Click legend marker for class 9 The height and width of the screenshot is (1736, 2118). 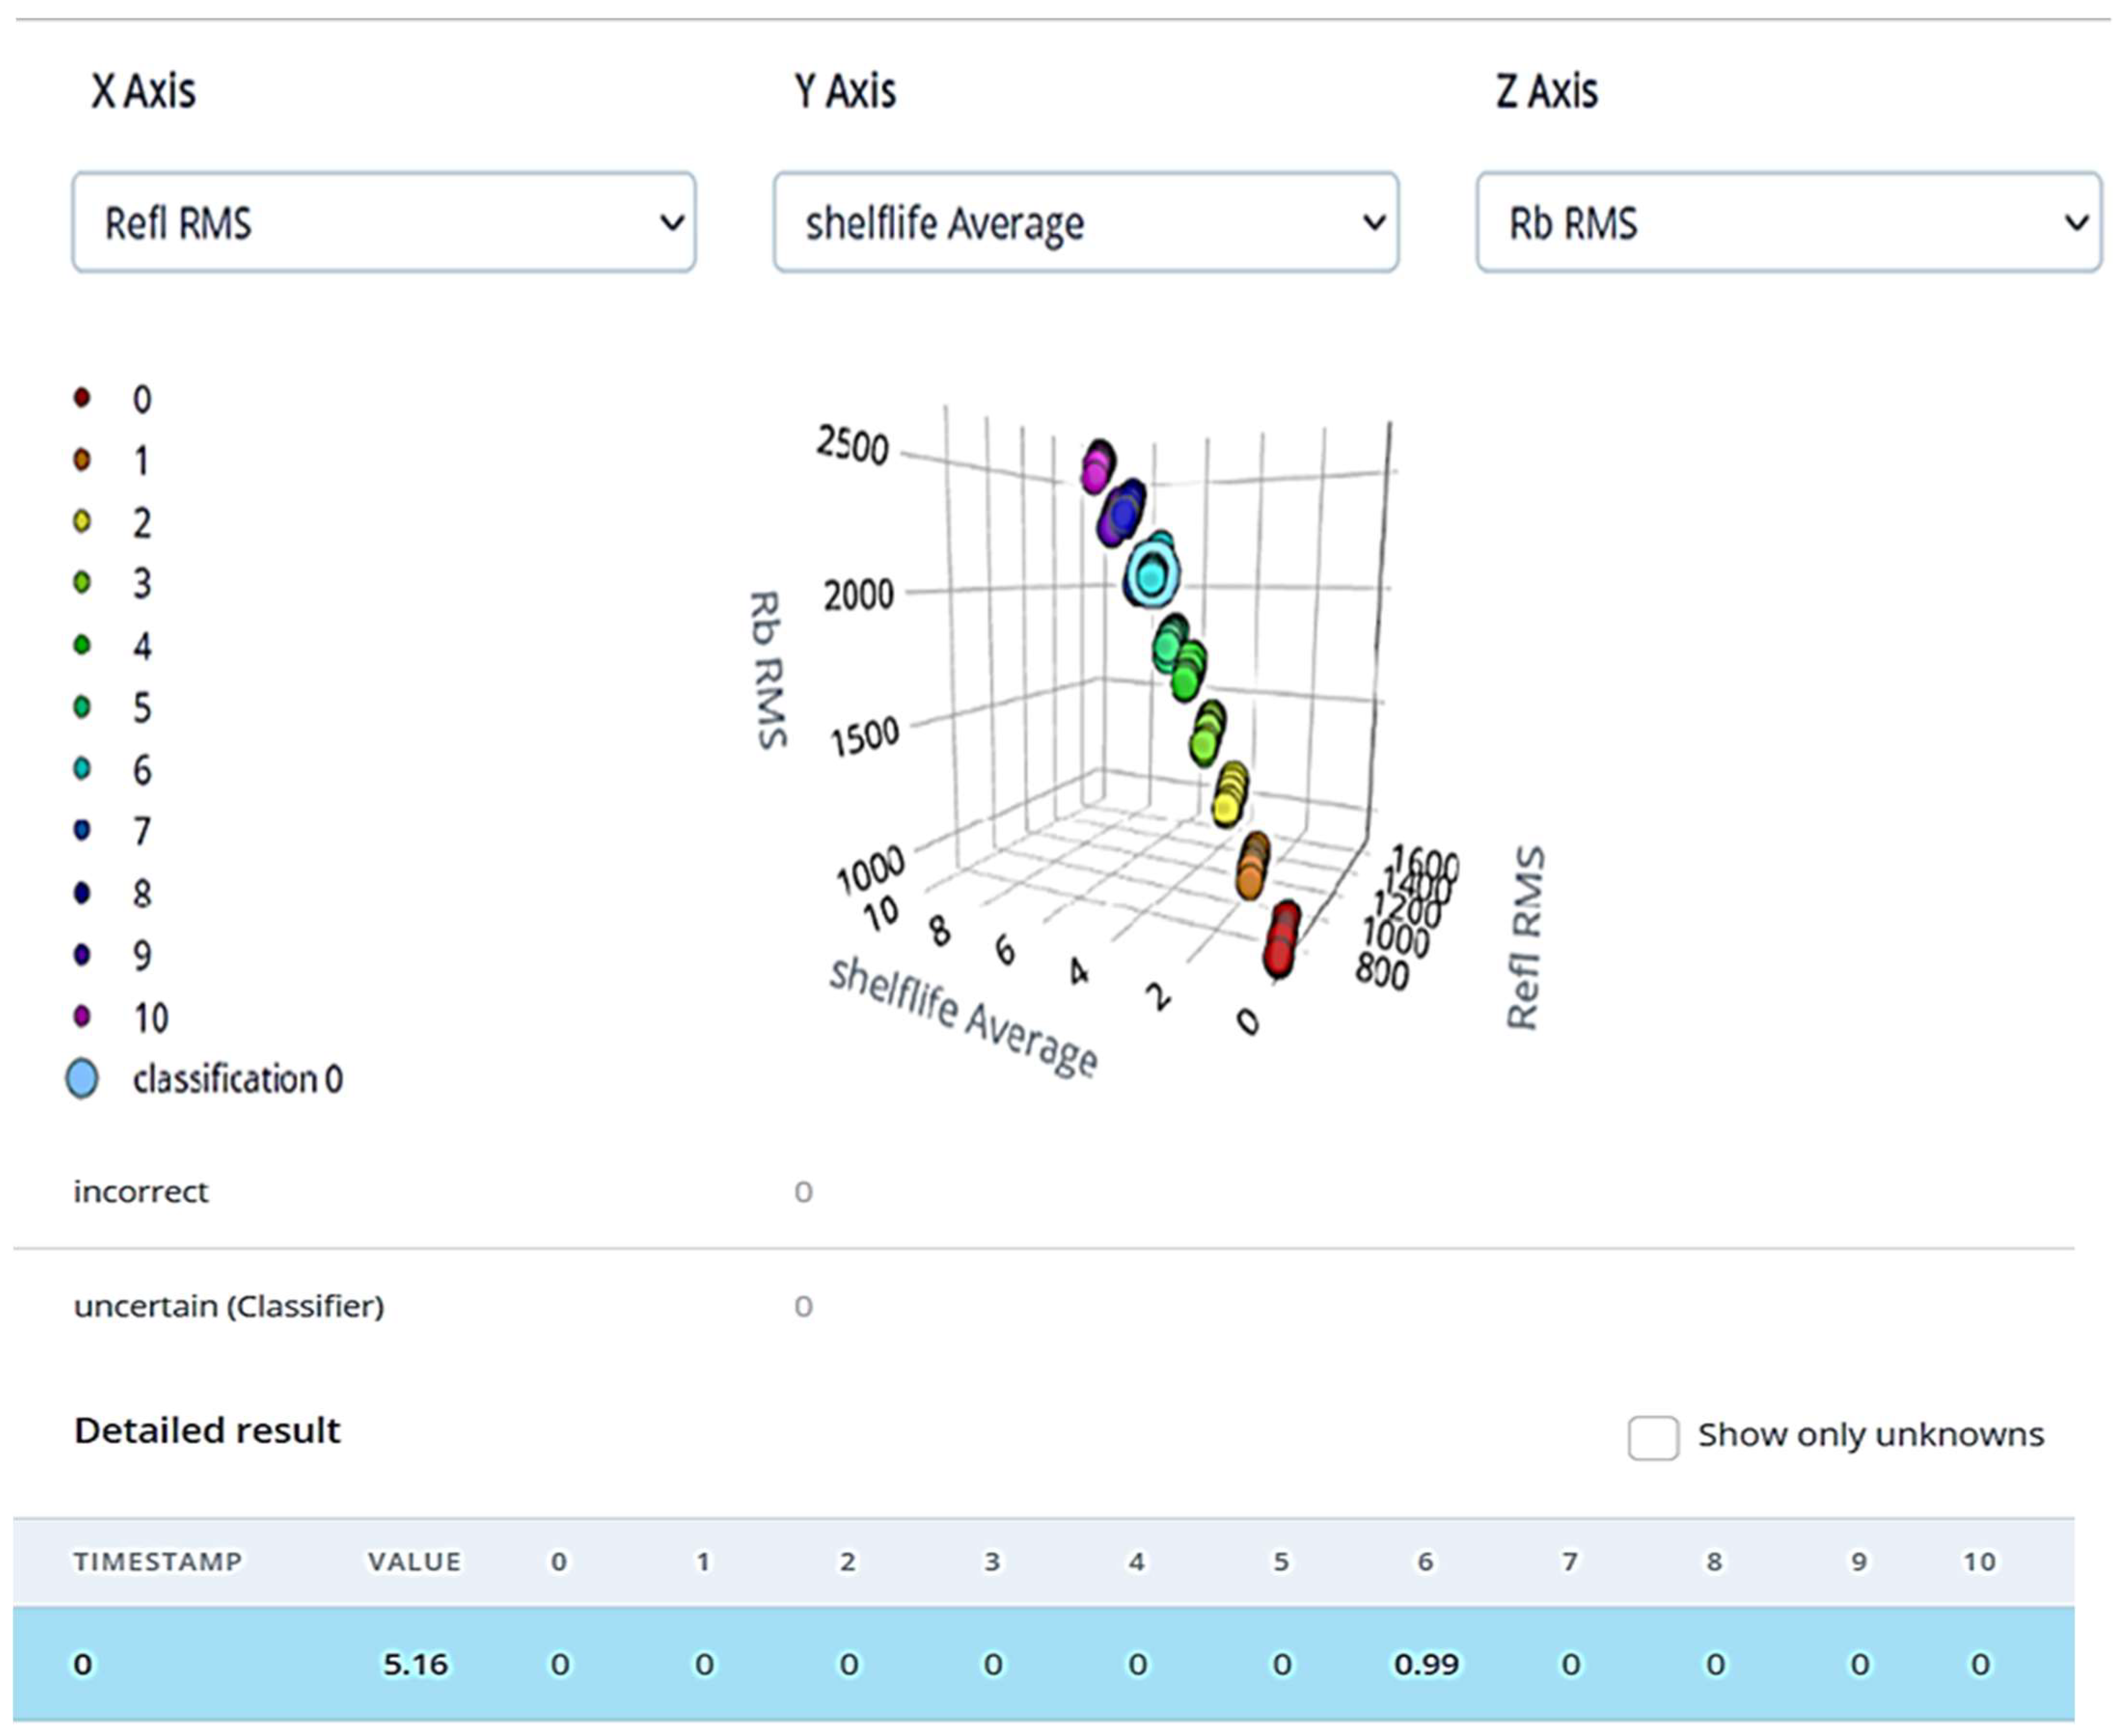[x=82, y=954]
